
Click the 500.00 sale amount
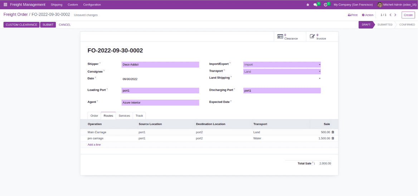coord(326,132)
